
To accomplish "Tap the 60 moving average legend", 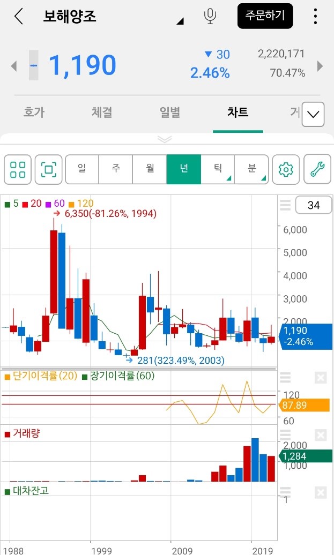I will pyautogui.click(x=55, y=204).
